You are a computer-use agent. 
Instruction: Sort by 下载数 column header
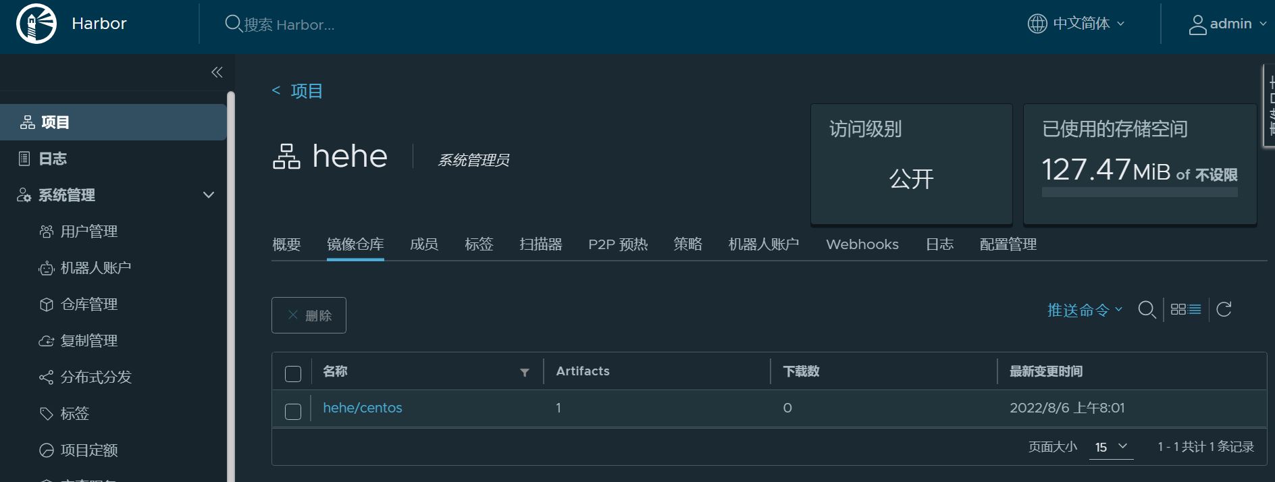pyautogui.click(x=801, y=371)
